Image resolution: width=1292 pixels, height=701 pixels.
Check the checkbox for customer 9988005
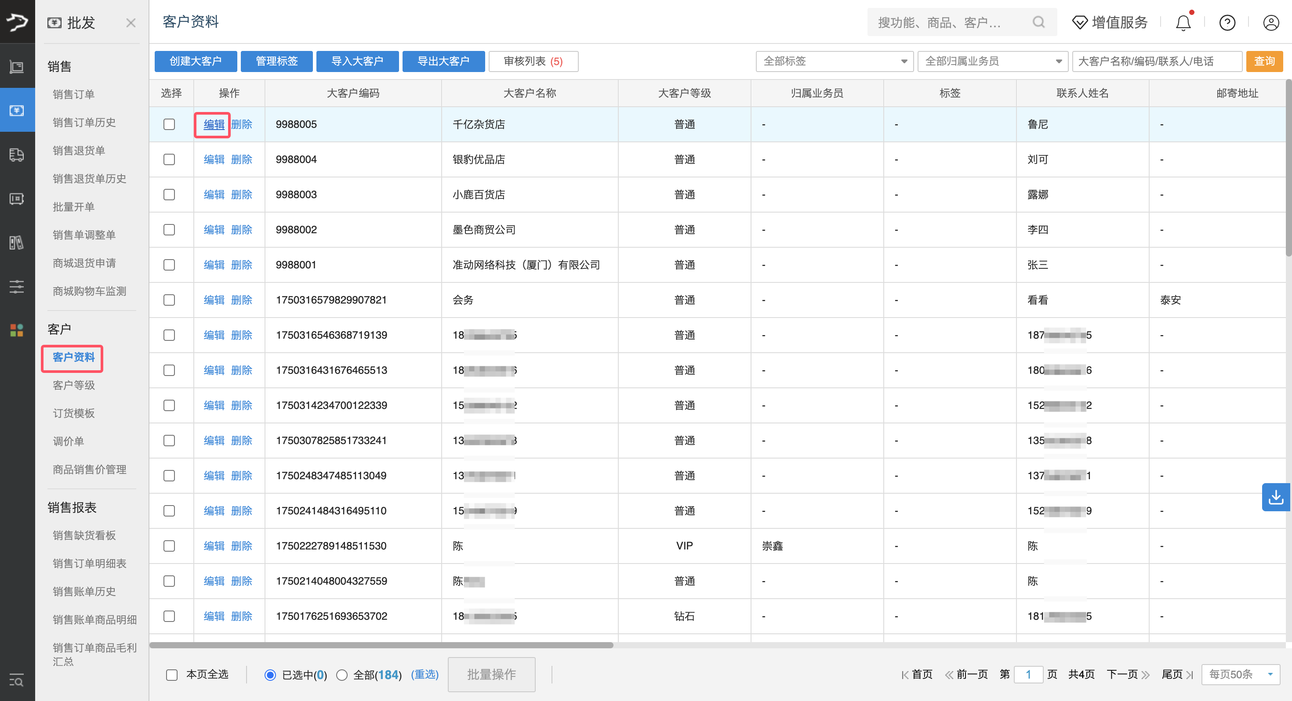(169, 124)
